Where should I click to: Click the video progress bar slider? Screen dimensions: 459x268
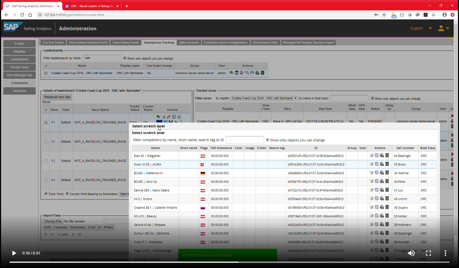[x=229, y=262]
